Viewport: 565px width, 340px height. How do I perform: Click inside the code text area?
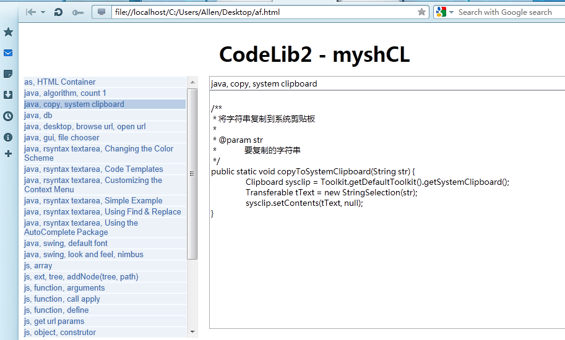(387, 210)
